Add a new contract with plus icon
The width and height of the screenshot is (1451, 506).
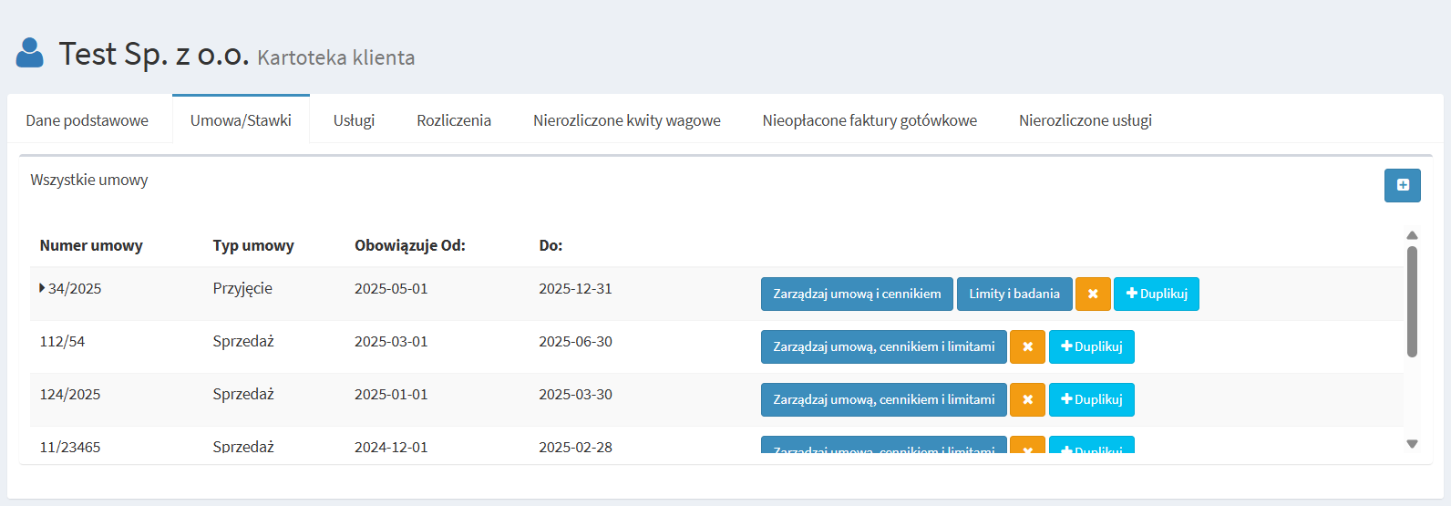point(1402,185)
